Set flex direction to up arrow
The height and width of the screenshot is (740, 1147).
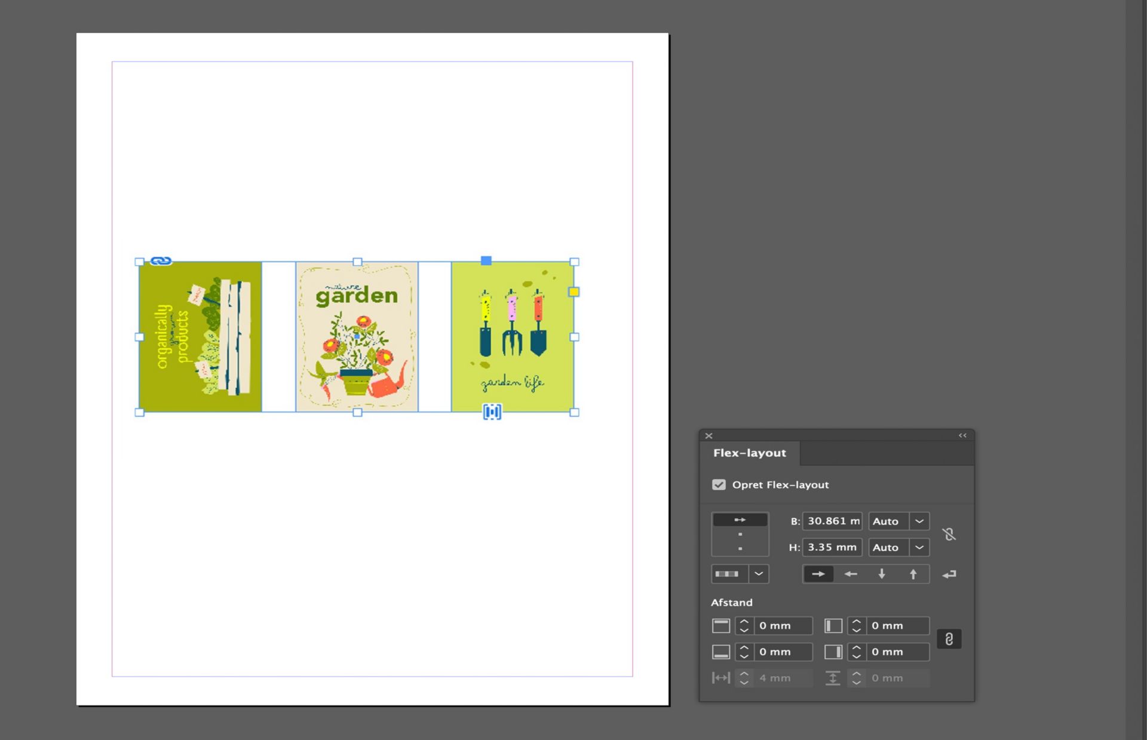(913, 574)
